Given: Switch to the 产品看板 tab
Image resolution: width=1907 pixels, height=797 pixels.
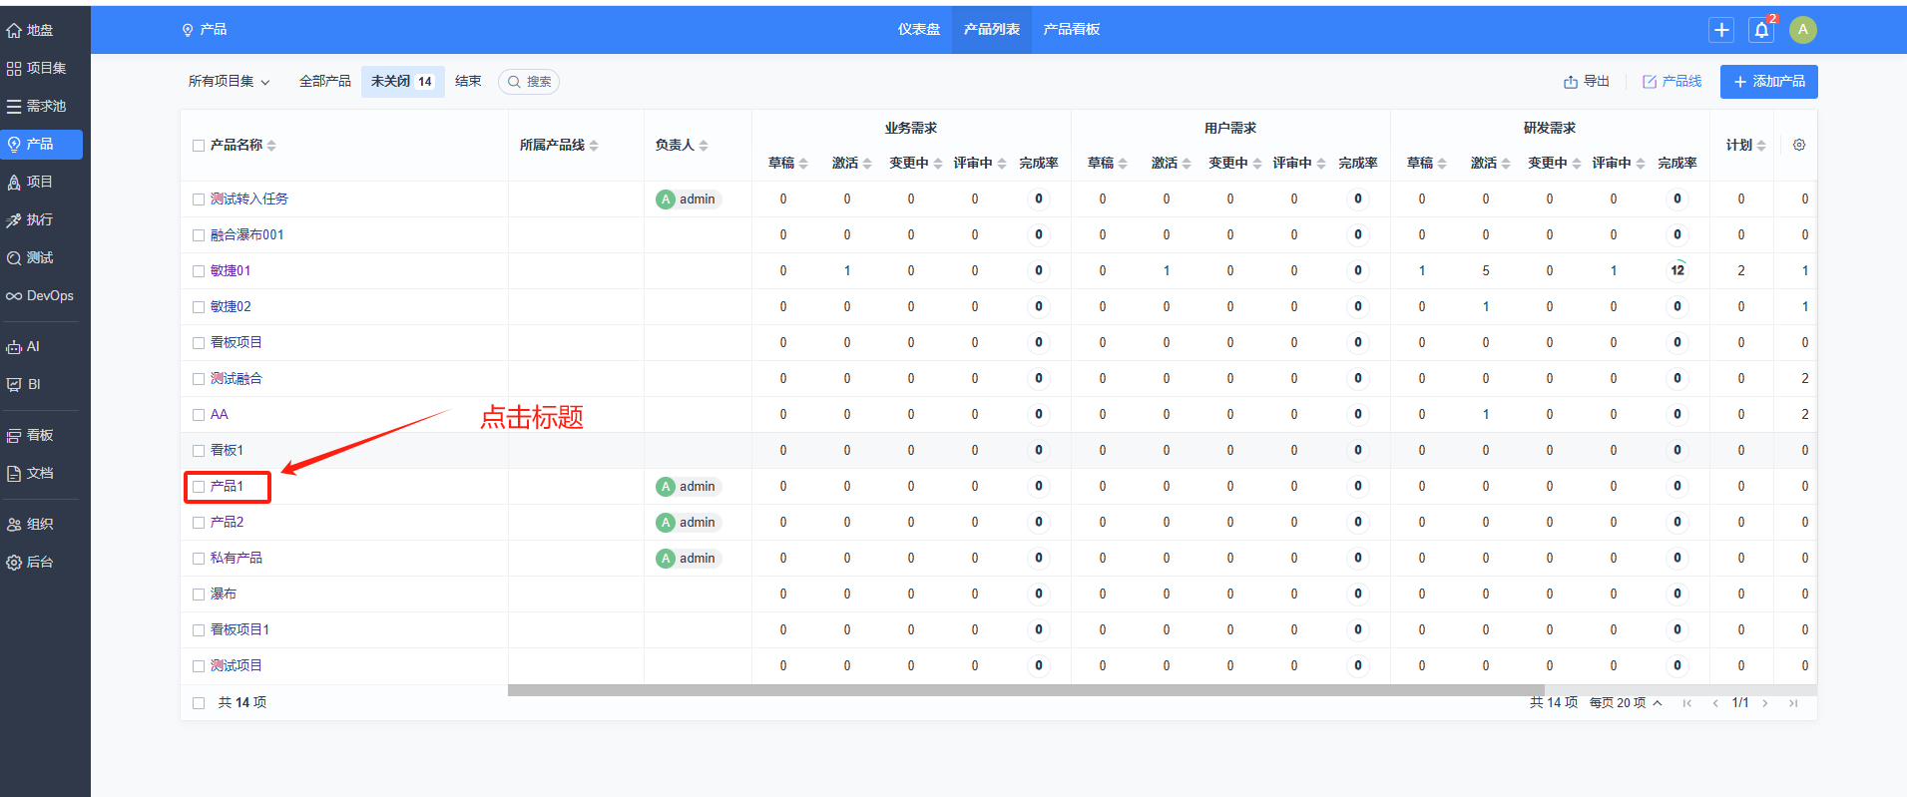Looking at the screenshot, I should (x=1071, y=30).
